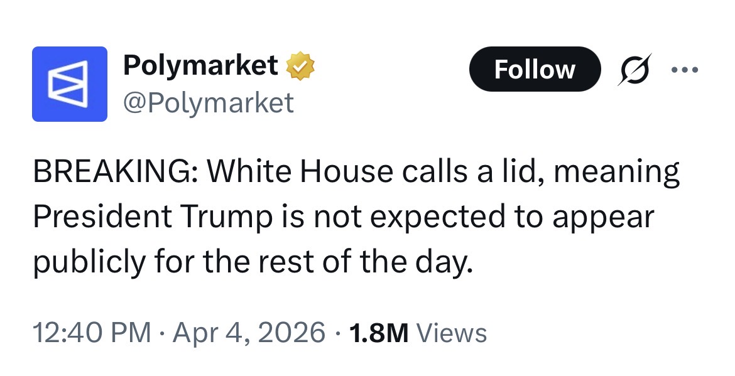Open the 12:40 PM timestamp link

[x=92, y=333]
